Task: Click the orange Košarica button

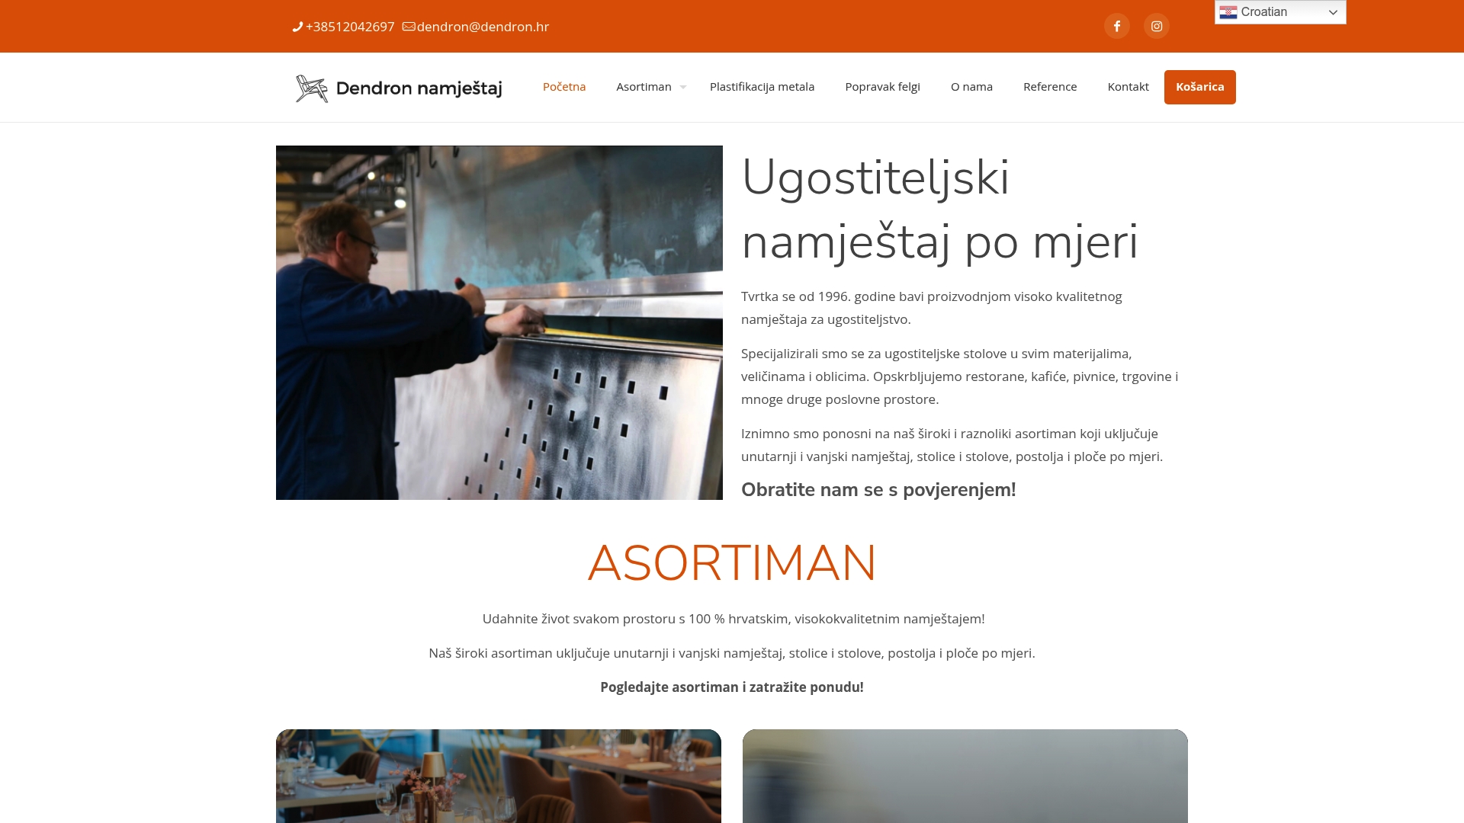Action: [1199, 87]
